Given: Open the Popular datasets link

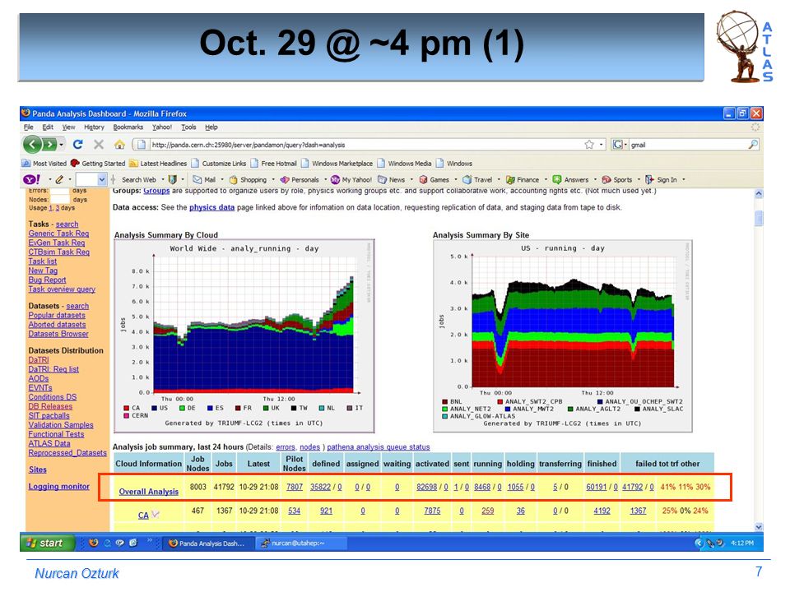Looking at the screenshot, I should click(57, 316).
